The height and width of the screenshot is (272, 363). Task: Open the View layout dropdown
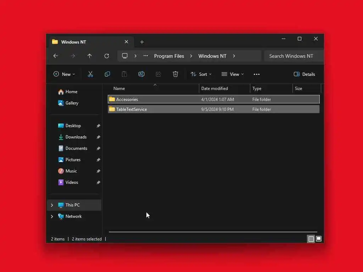point(233,74)
